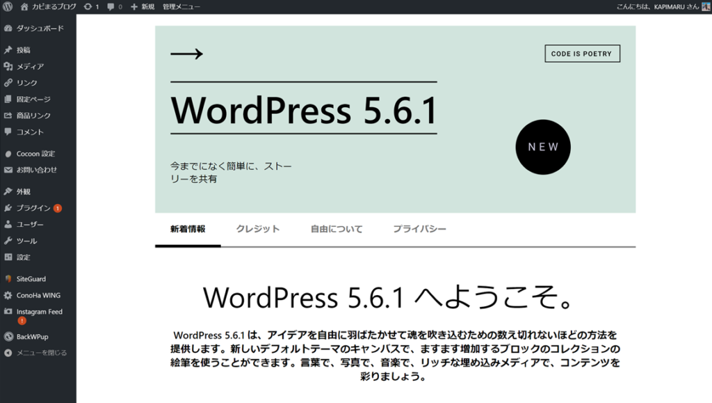The height and width of the screenshot is (403, 712).
Task: Click the updates icon in admin bar
Action: 88,6
